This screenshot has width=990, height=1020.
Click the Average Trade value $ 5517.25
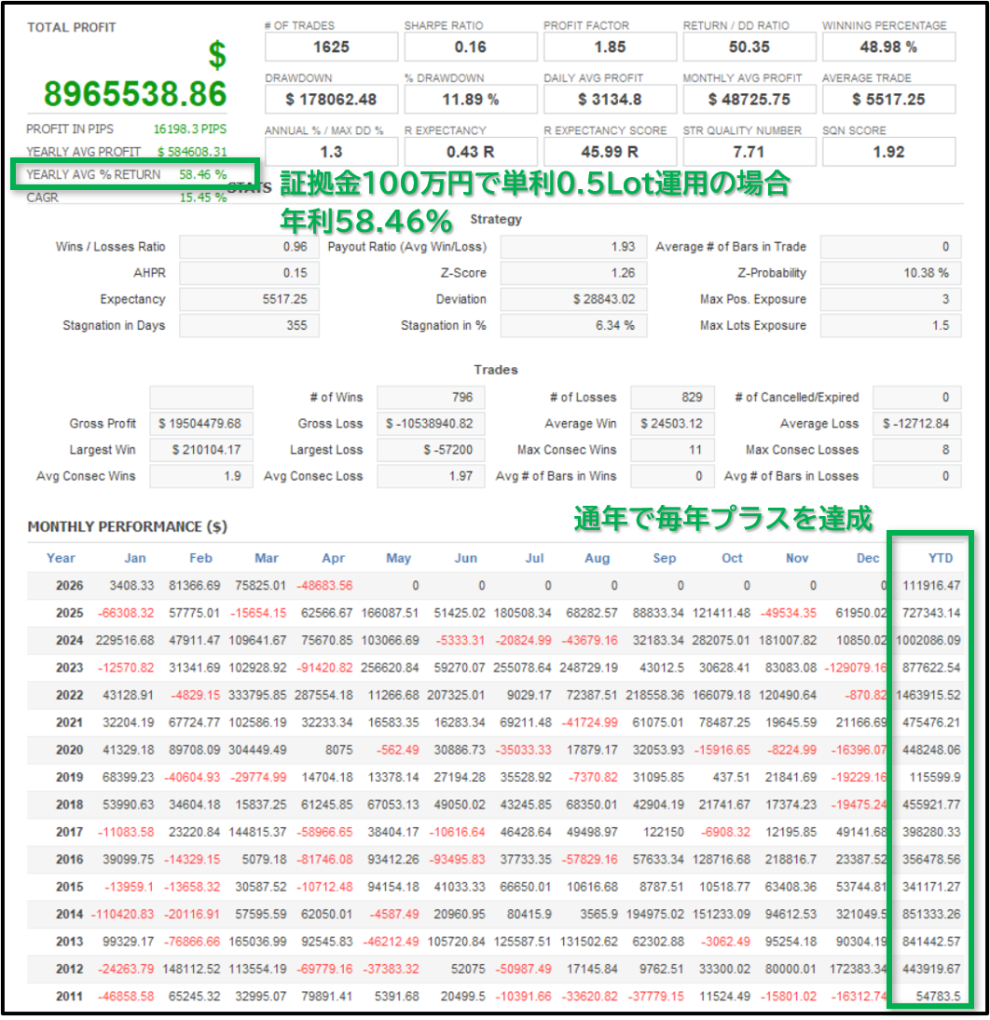pos(888,100)
